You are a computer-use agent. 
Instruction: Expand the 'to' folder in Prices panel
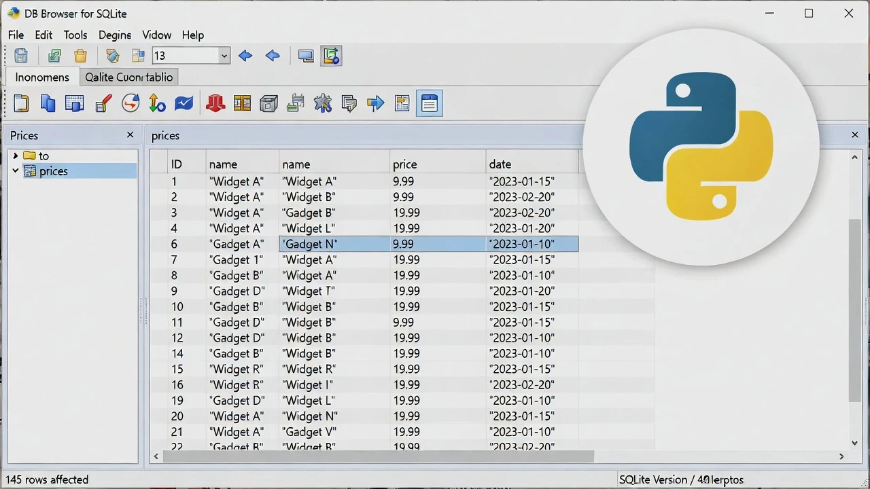point(15,156)
